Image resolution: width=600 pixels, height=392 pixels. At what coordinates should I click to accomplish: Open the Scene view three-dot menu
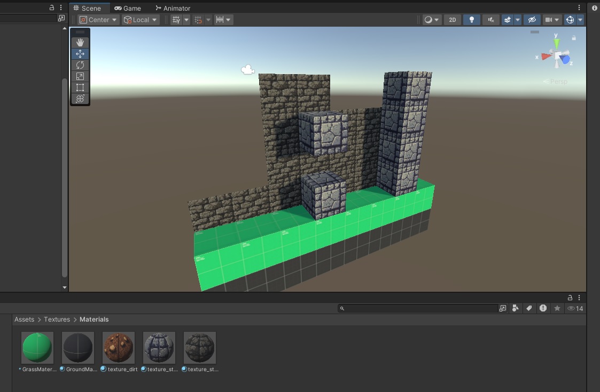coord(579,7)
